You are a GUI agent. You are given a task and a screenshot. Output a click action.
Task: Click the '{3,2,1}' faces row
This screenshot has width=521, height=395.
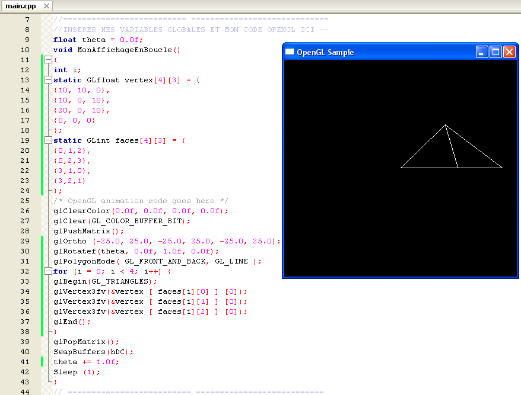pyautogui.click(x=70, y=181)
